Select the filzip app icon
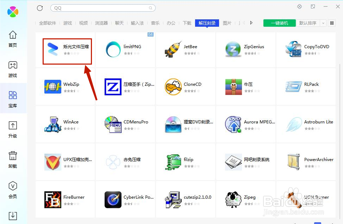 click(x=173, y=162)
